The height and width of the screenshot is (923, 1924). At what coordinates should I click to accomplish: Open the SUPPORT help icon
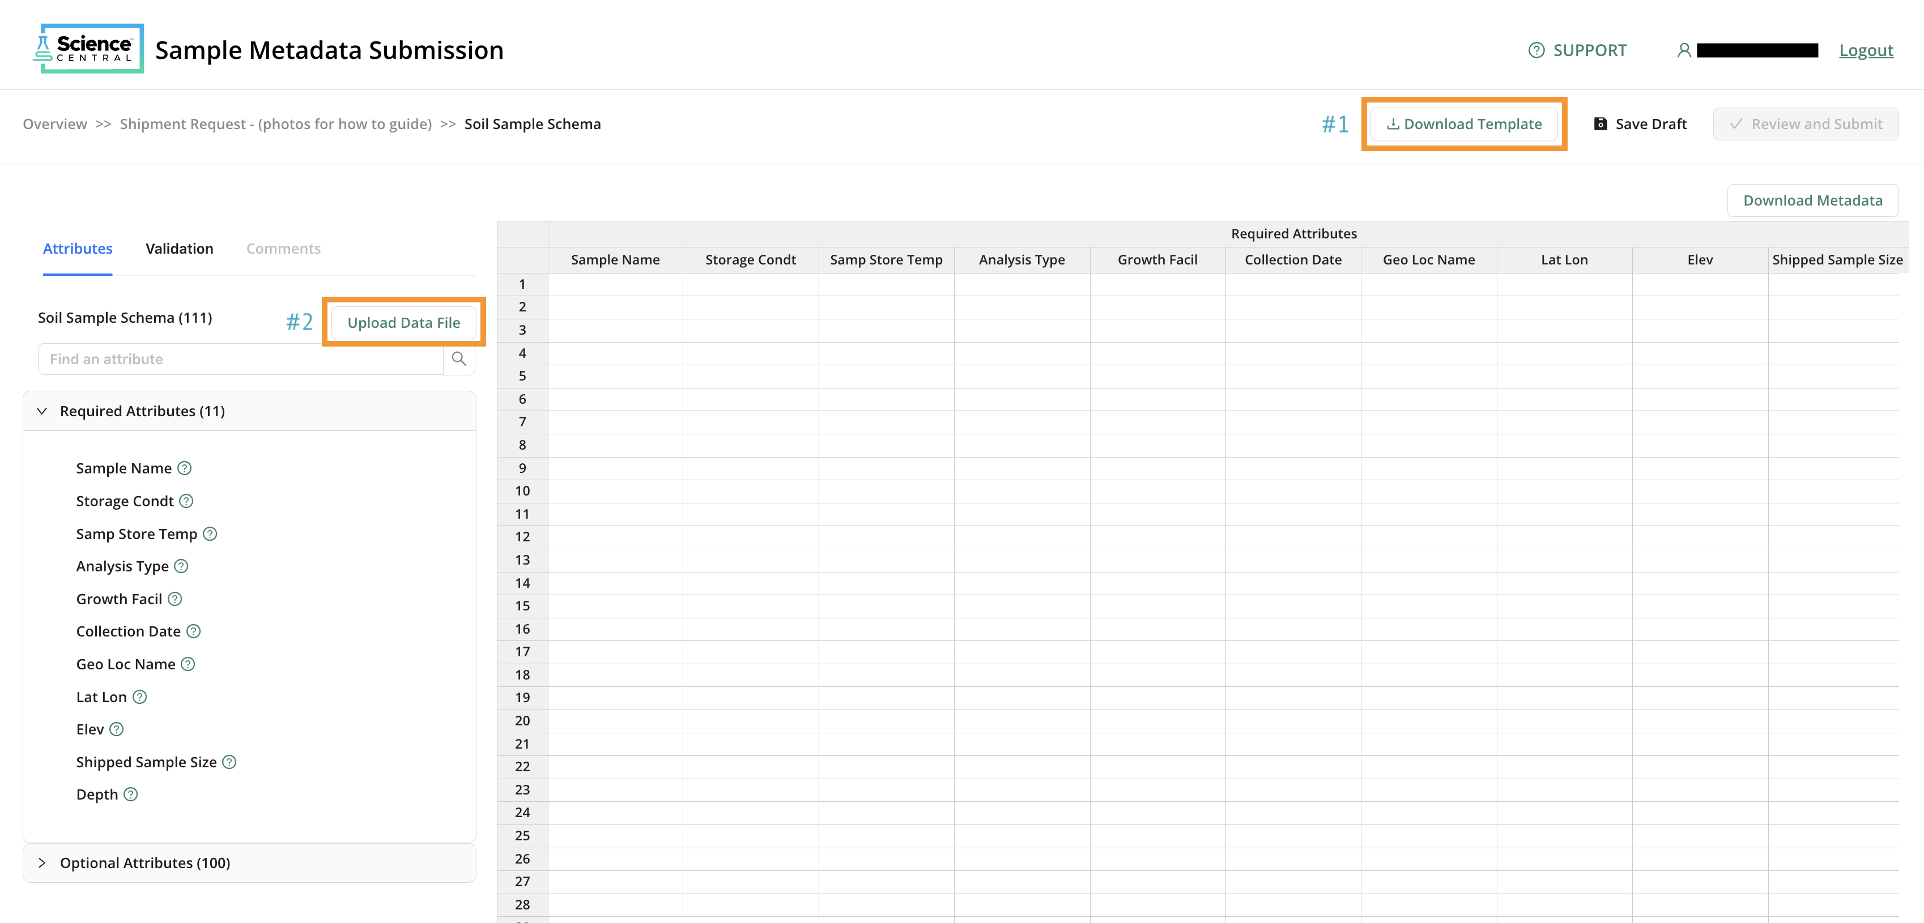click(x=1535, y=50)
